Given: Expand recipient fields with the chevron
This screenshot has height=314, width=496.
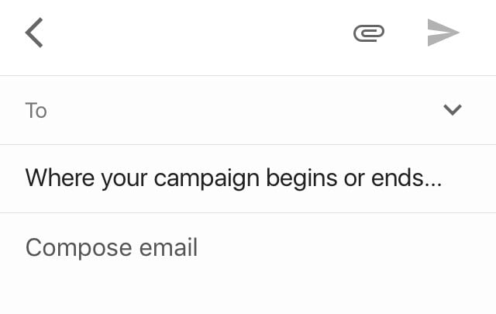Looking at the screenshot, I should click(452, 110).
